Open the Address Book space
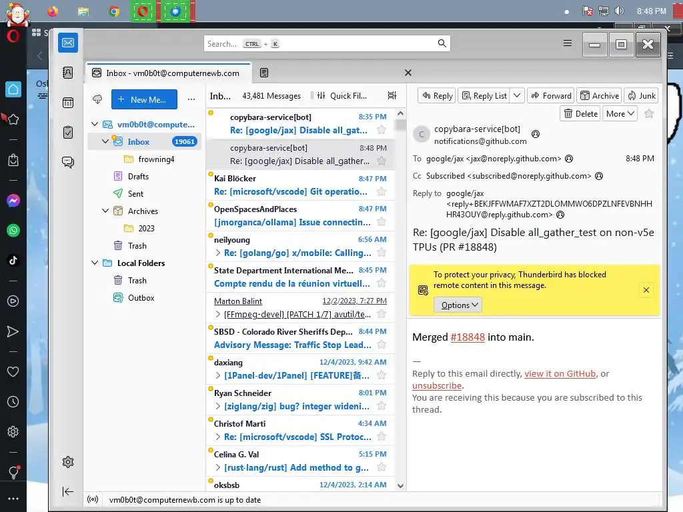The image size is (683, 512). coord(68,73)
